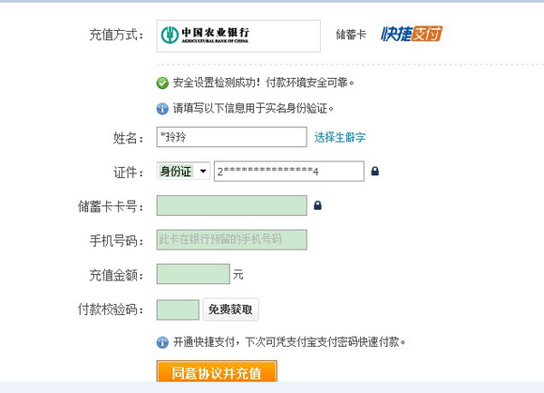Open the 身份证 document type dropdown
Image resolution: width=544 pixels, height=393 pixels.
click(183, 171)
